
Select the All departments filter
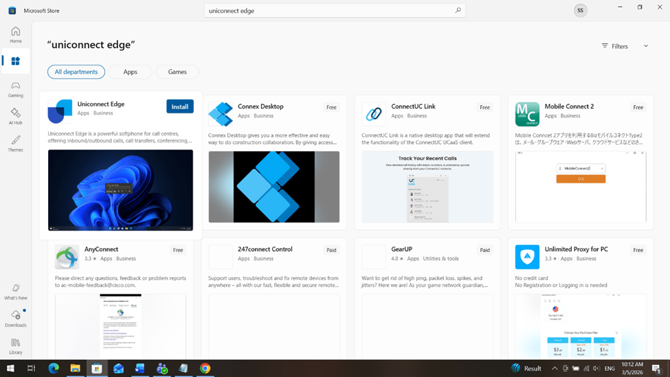tap(76, 71)
